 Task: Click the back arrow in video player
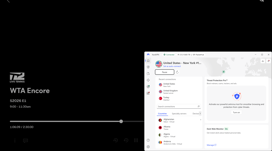click(x=8, y=1)
